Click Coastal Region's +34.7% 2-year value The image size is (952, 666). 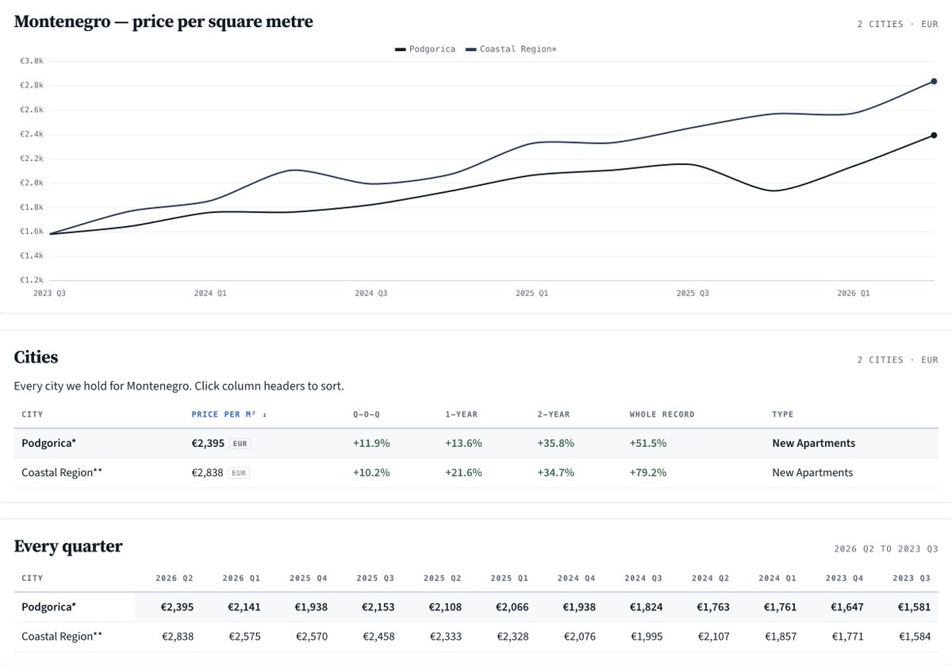(x=555, y=472)
